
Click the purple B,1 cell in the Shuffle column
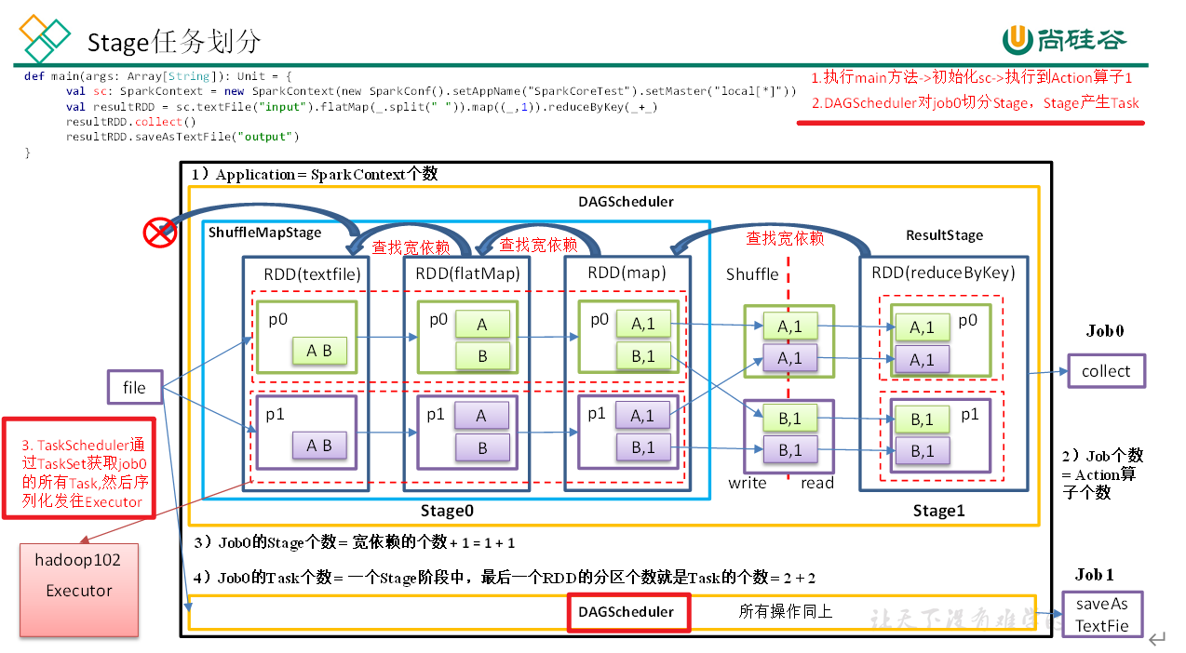point(789,450)
